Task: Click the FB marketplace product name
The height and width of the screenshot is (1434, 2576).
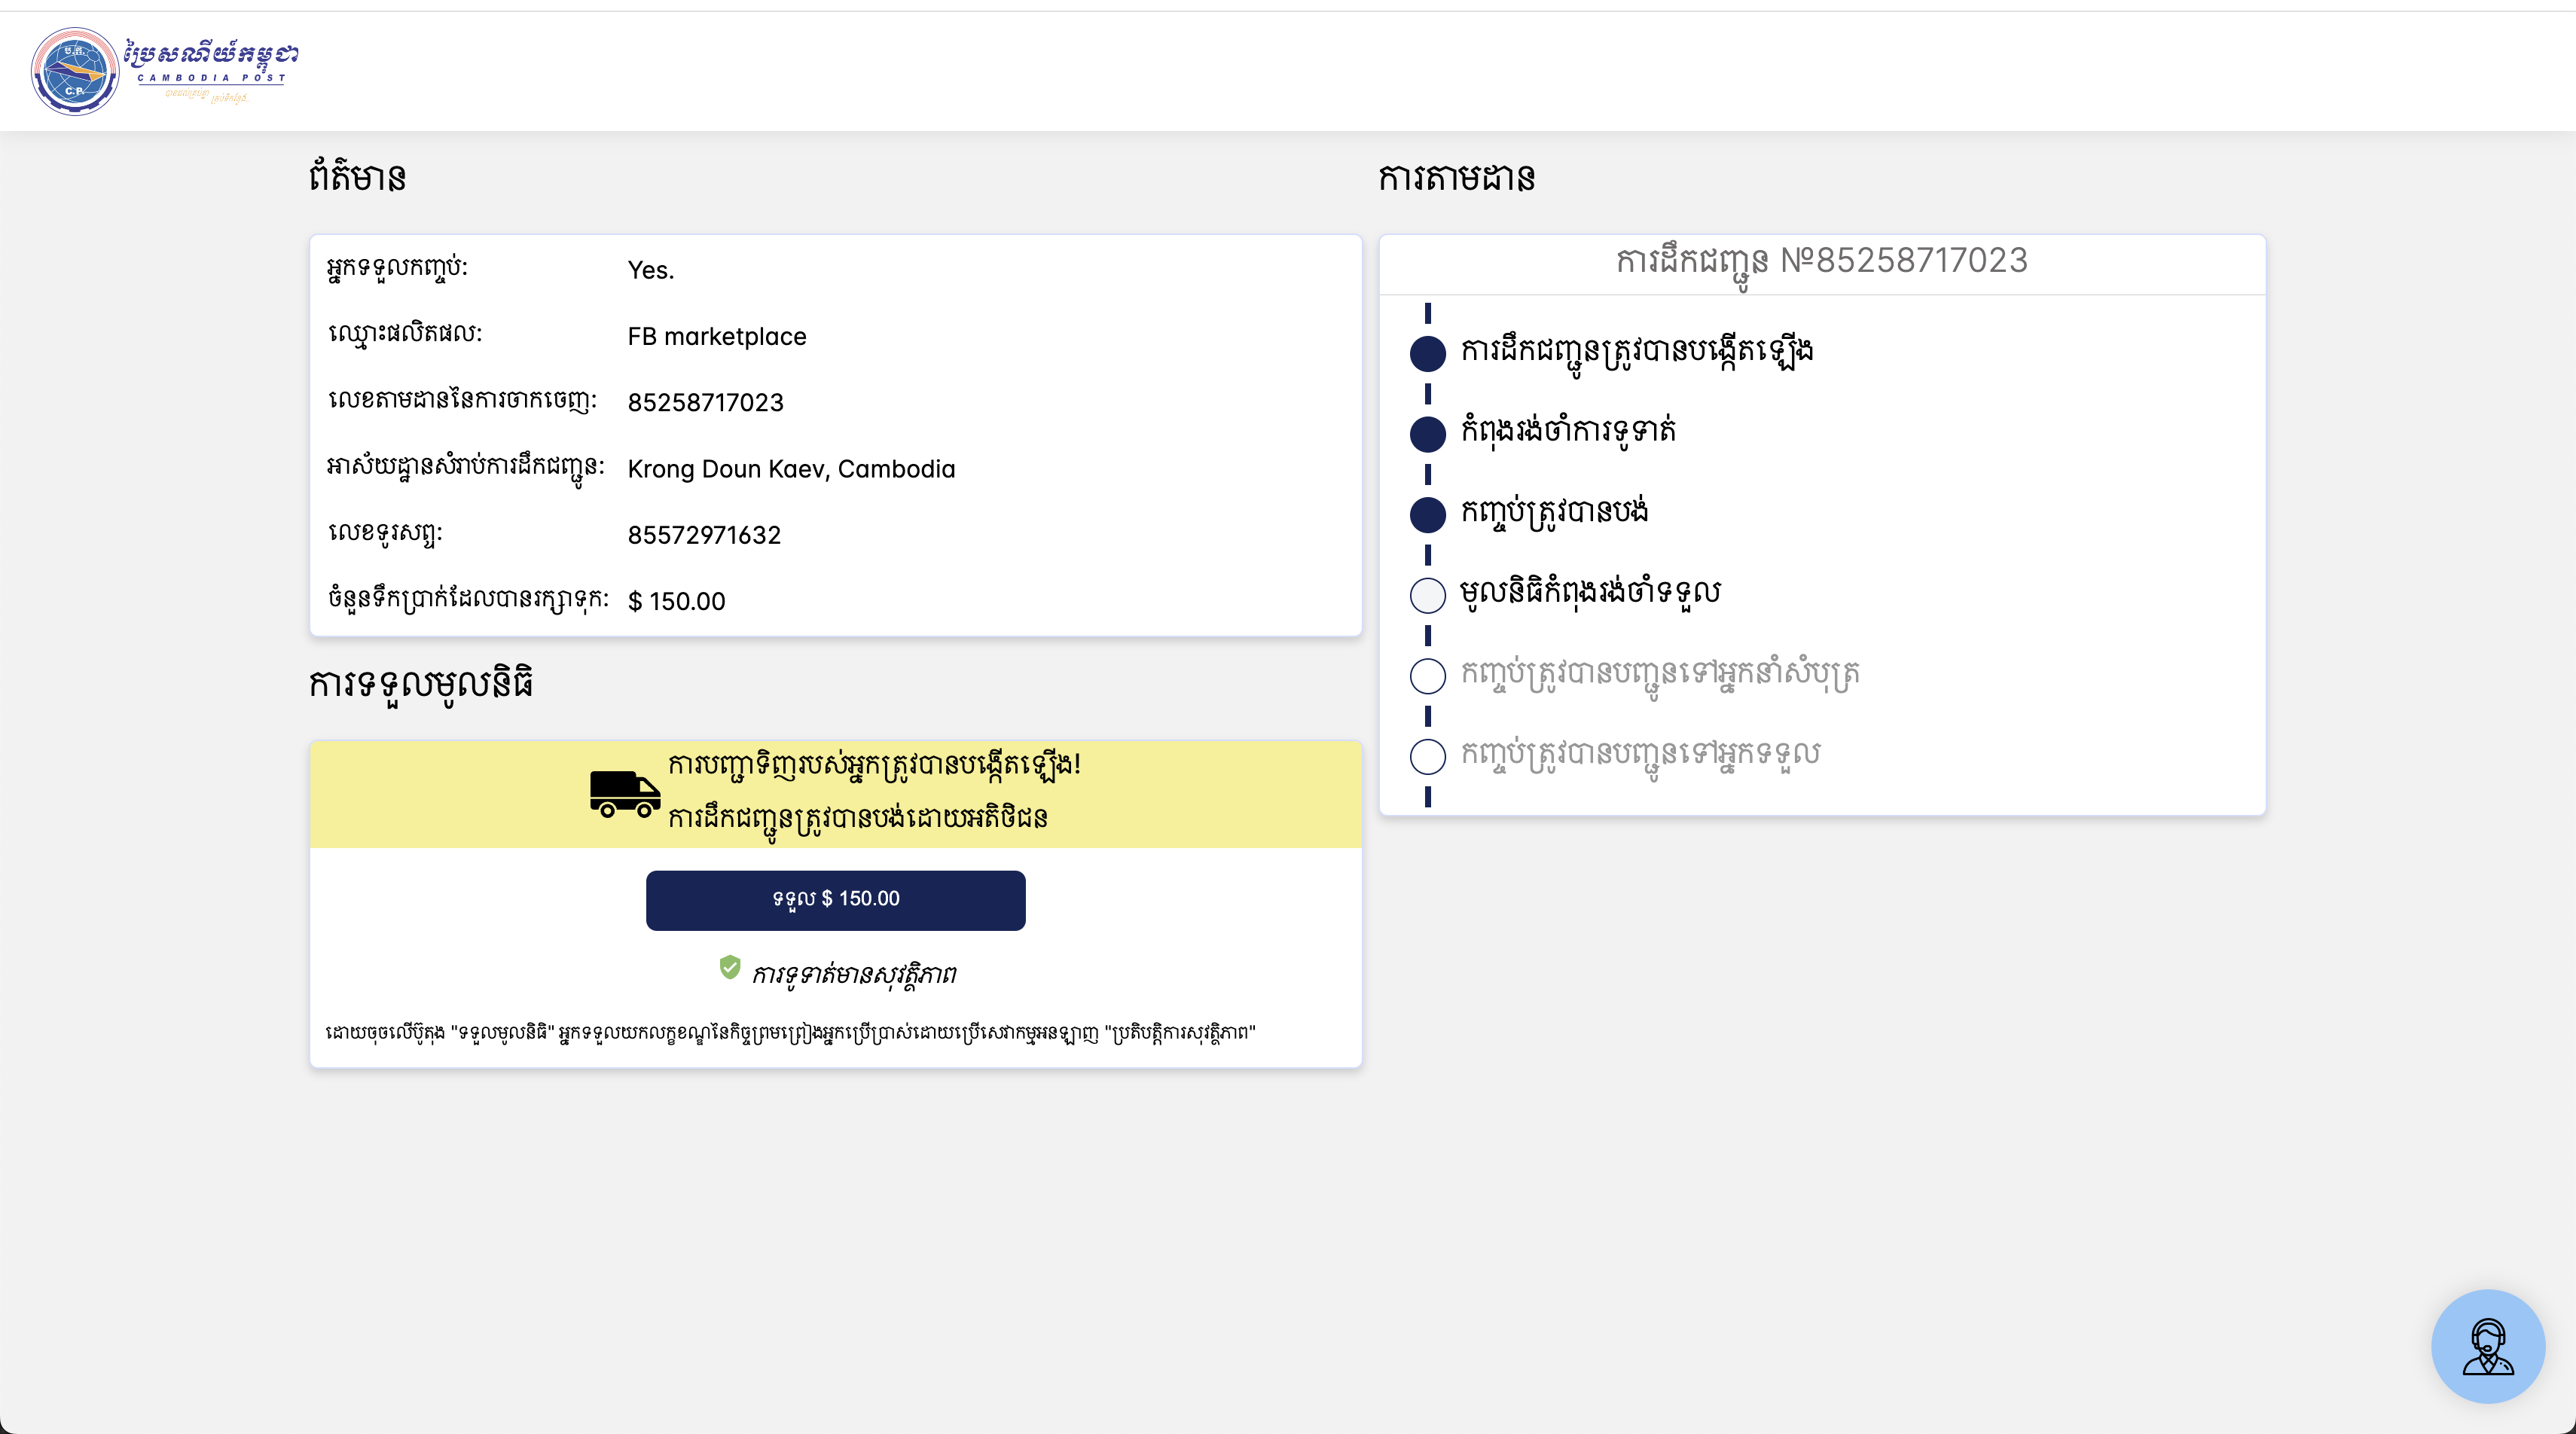Action: pyautogui.click(x=716, y=336)
